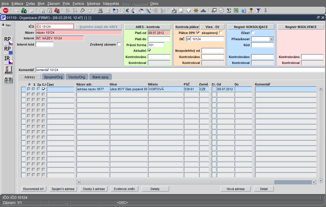Toggle Zp checkbox in first address row

point(39,89)
